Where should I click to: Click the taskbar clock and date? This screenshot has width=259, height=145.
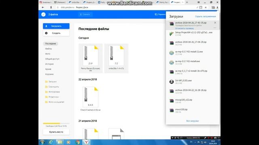click(x=213, y=142)
